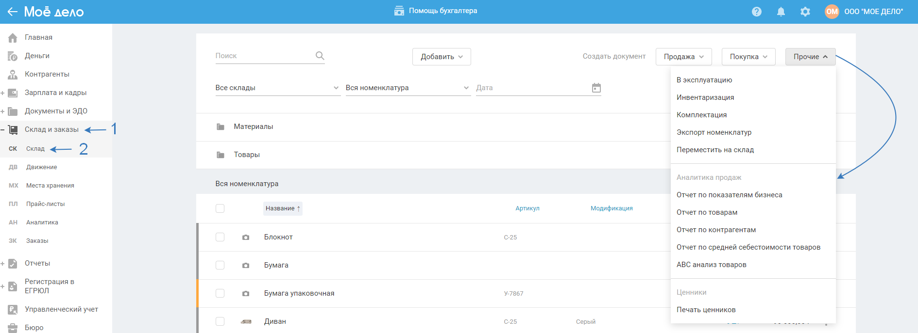Toggle the select-all checkbox in table header

point(220,208)
